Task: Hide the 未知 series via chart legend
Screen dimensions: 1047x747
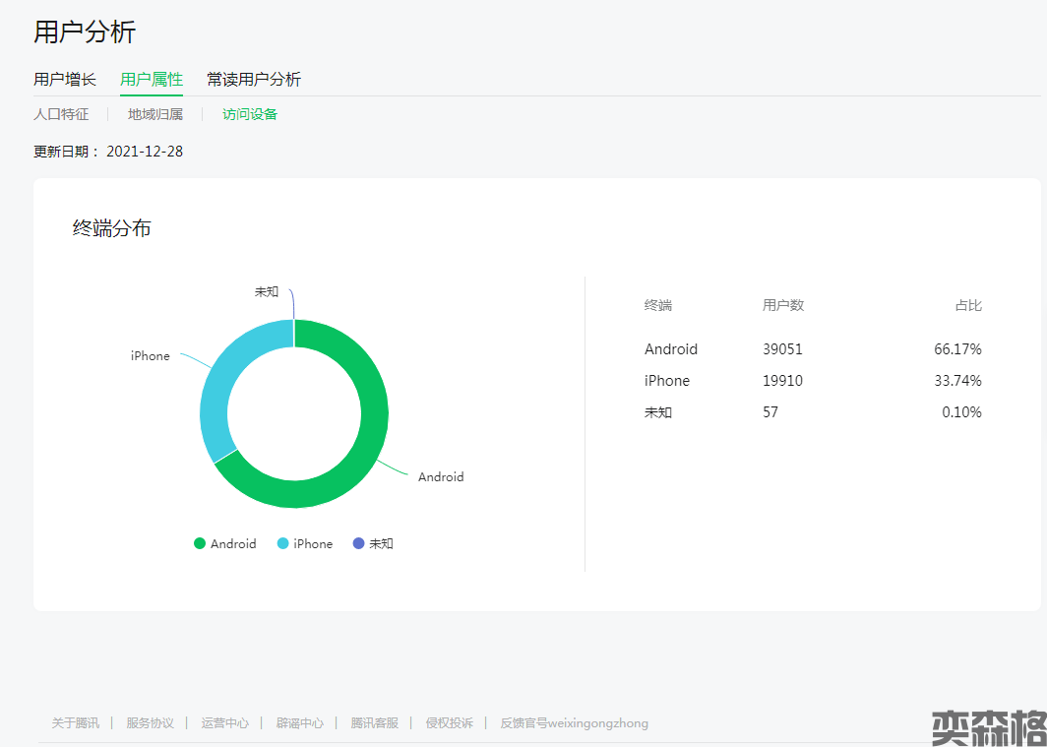Action: pos(373,543)
